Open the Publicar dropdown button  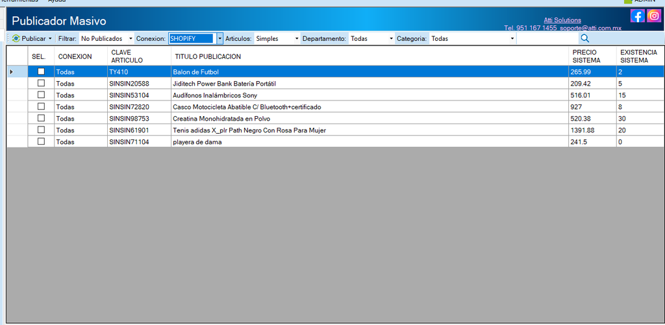pyautogui.click(x=32, y=38)
